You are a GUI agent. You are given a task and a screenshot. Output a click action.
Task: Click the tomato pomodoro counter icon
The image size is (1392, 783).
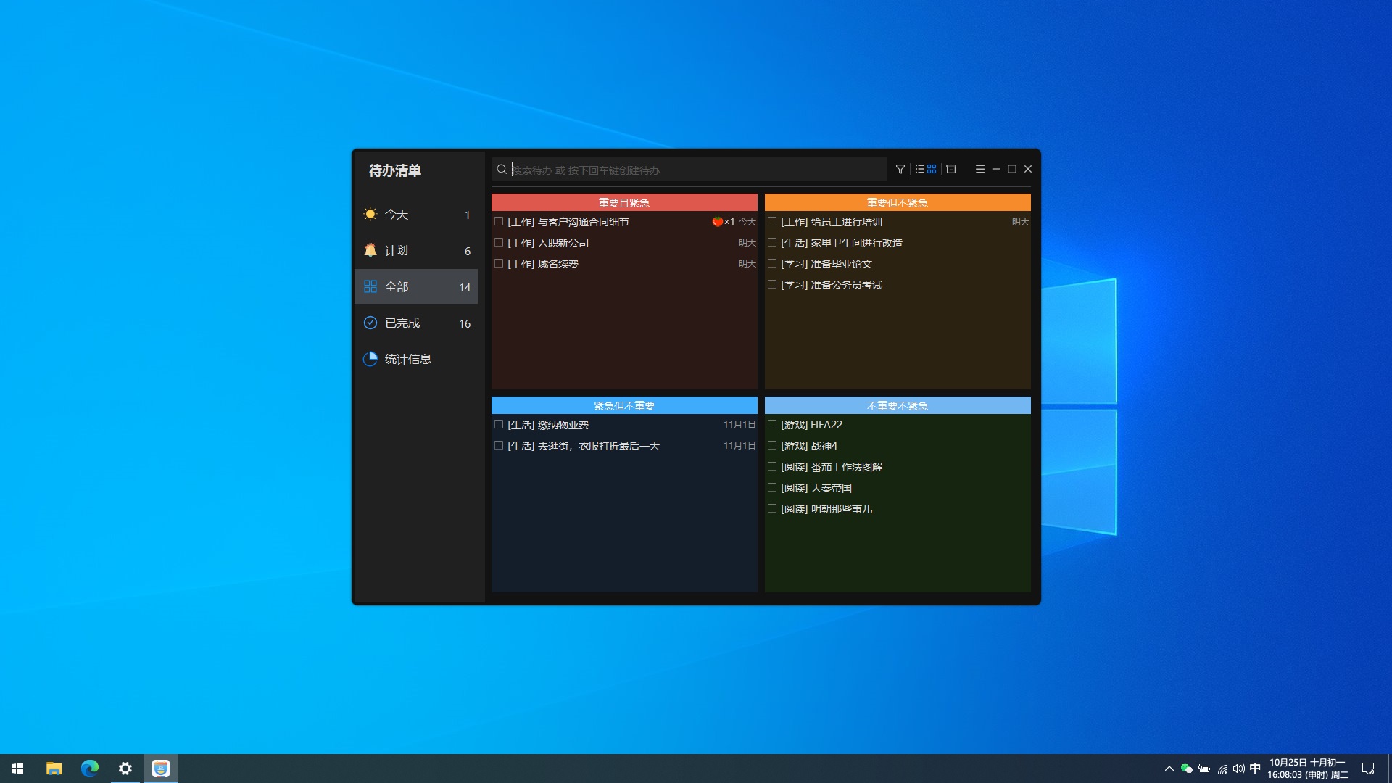[x=718, y=222]
